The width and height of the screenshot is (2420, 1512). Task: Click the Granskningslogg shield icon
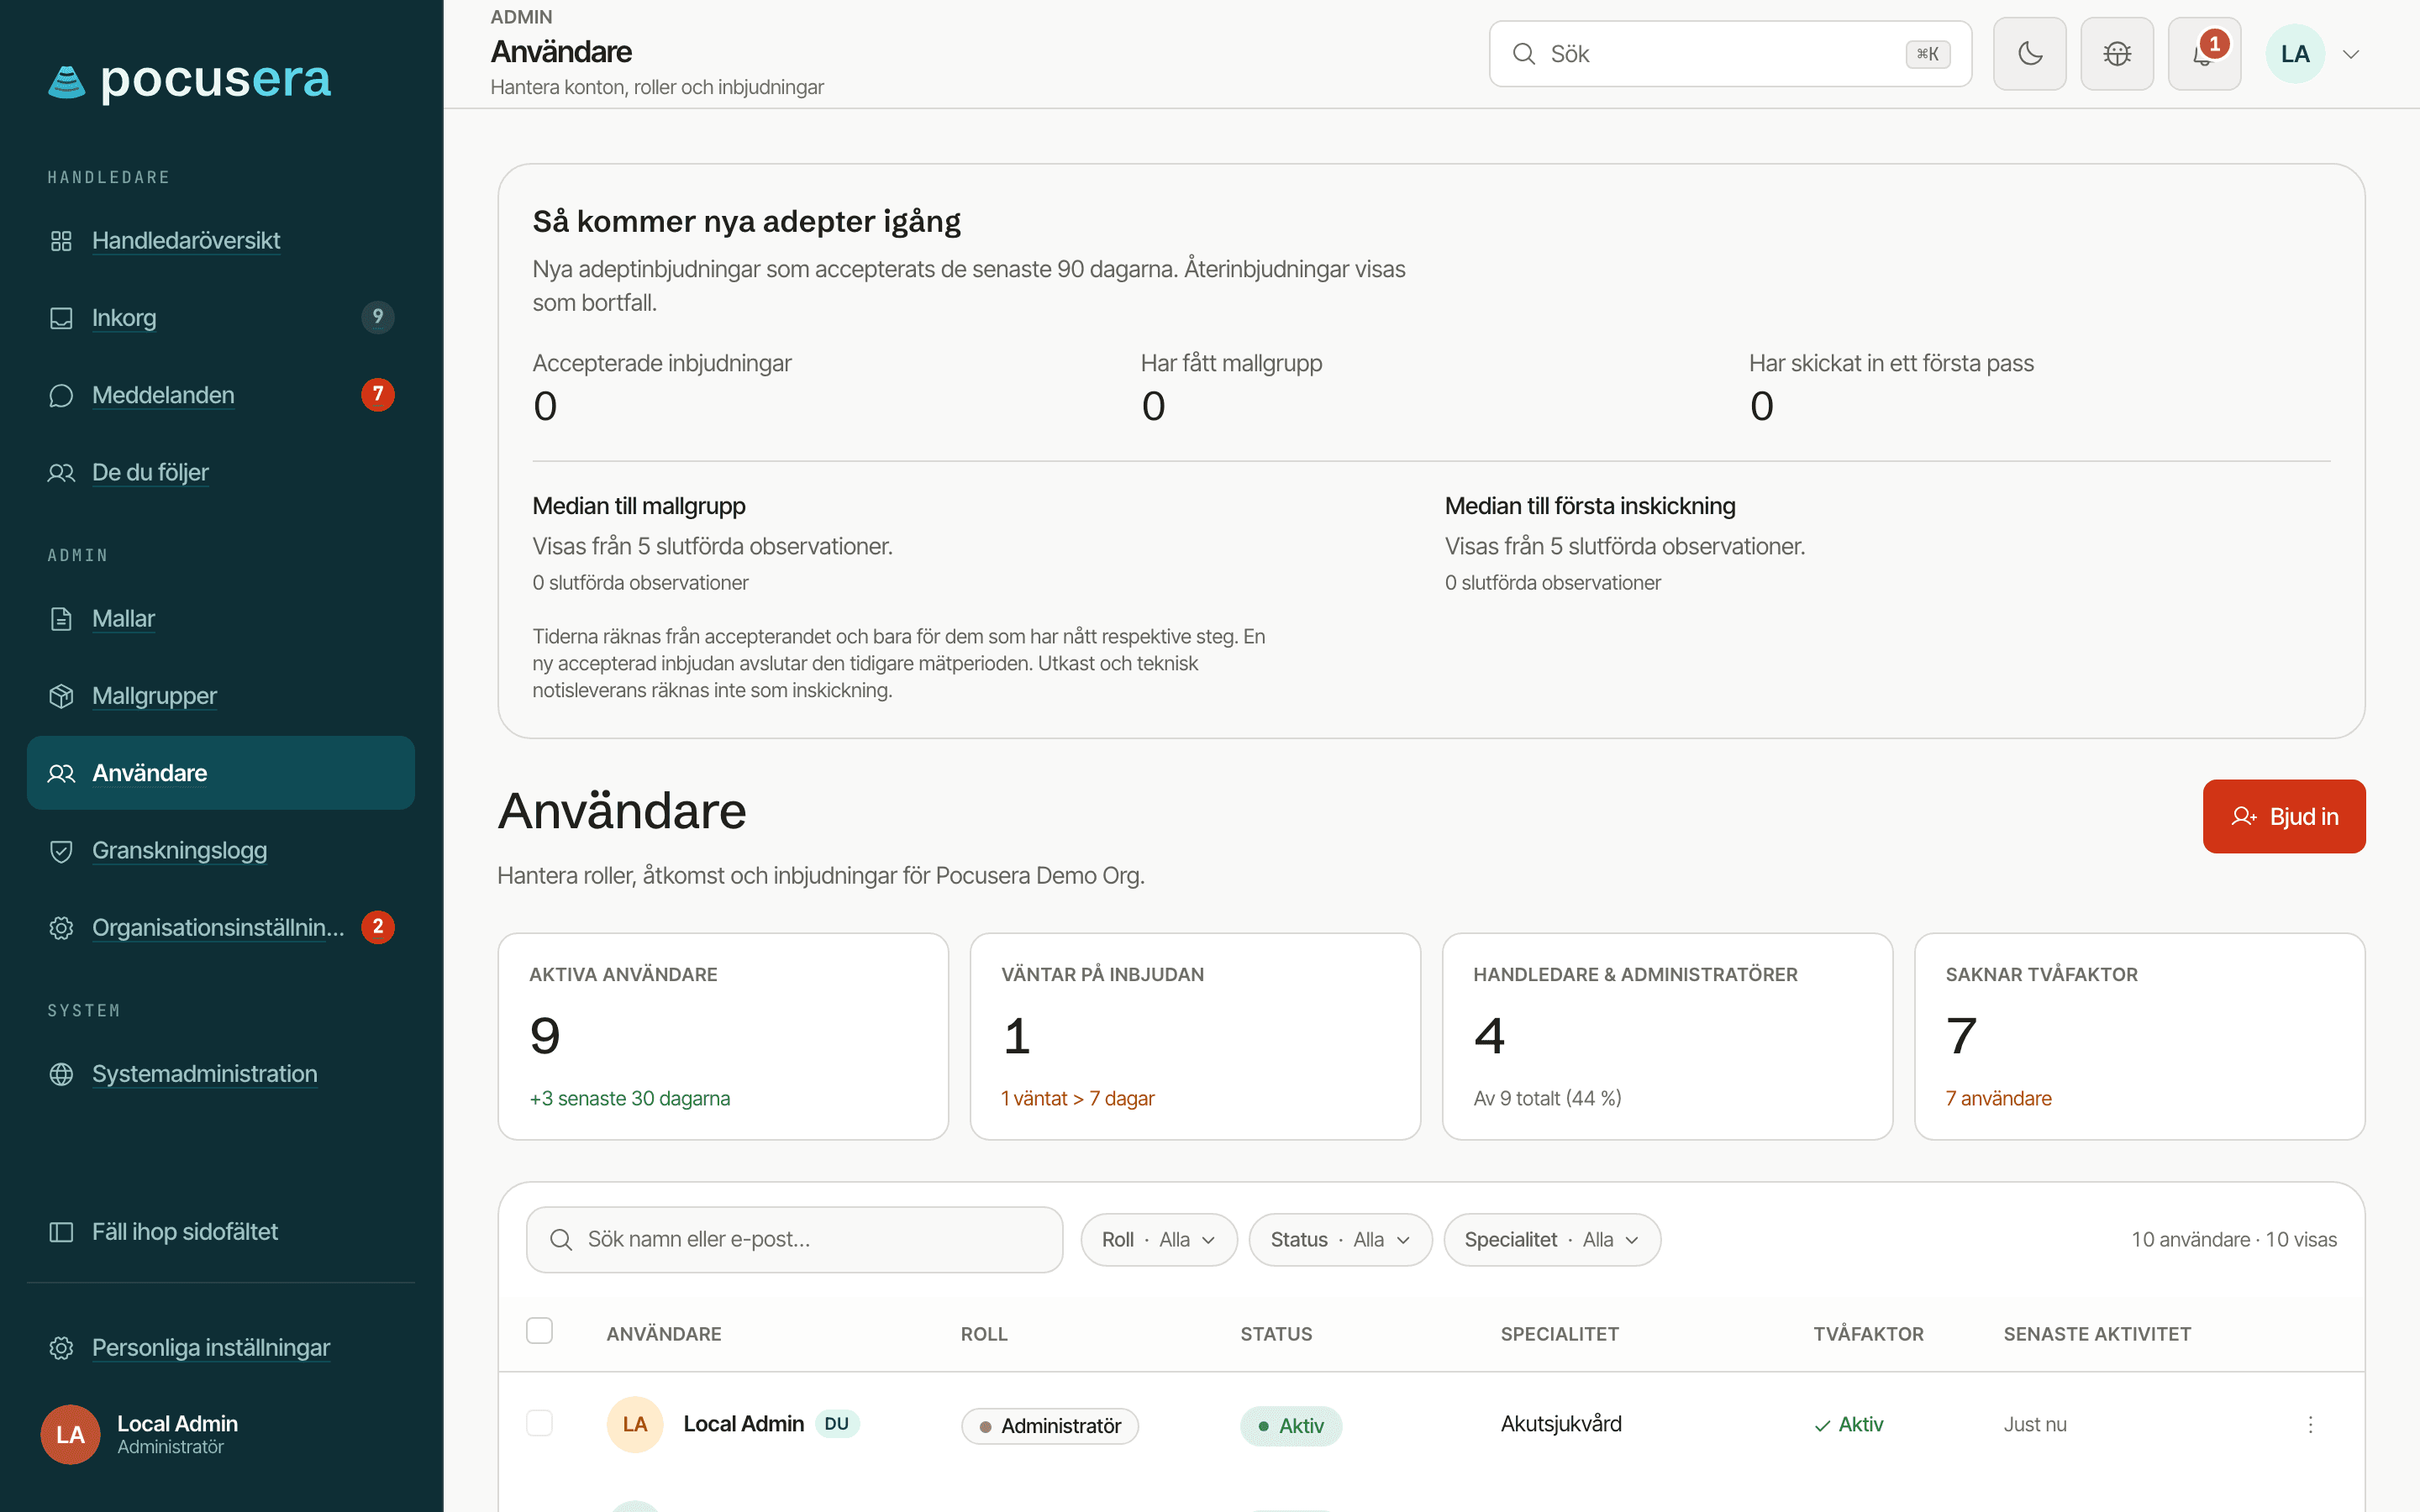coord(61,851)
